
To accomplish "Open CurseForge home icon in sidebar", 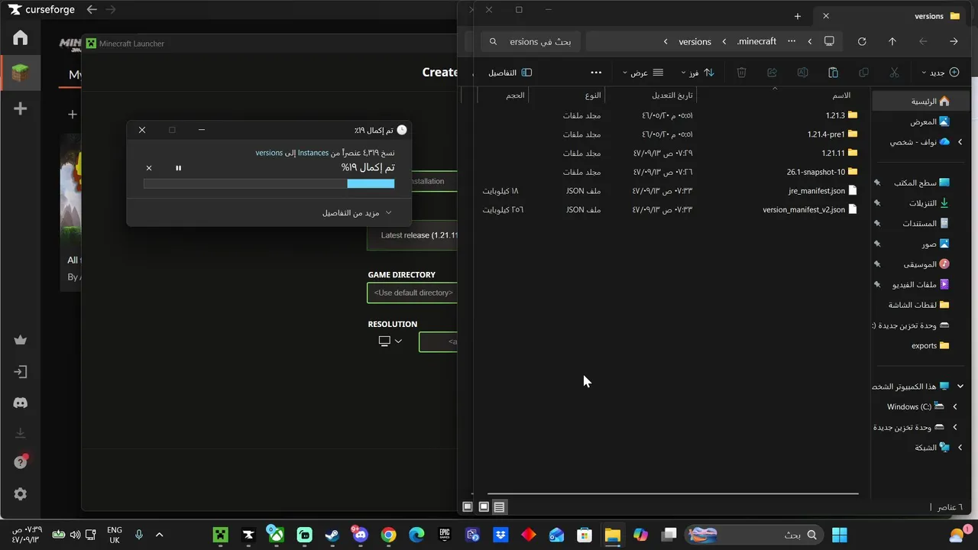I will coord(21,37).
